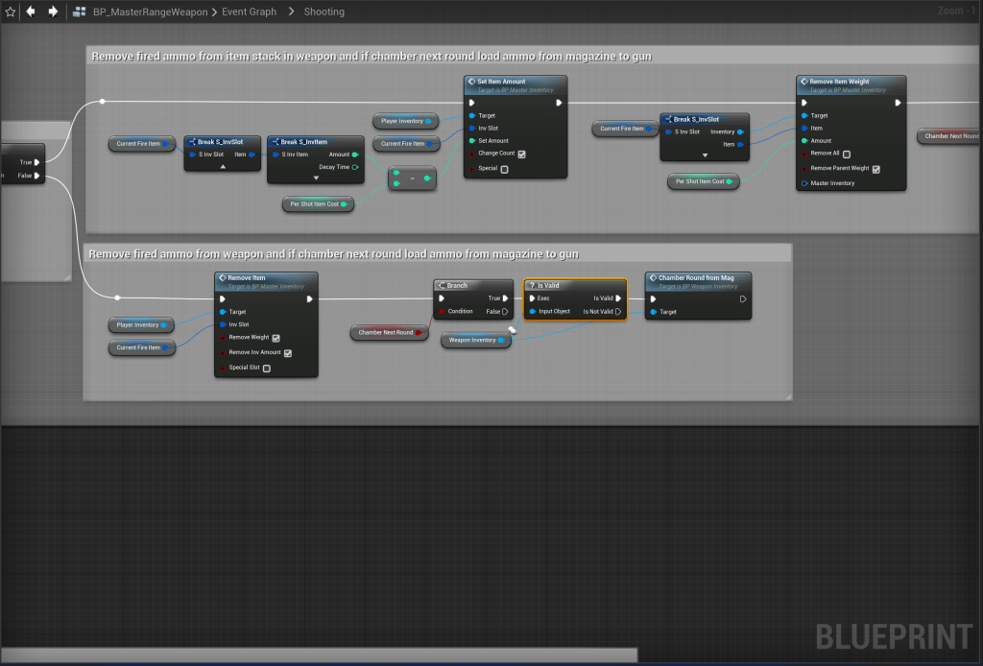Click the favorite star icon in toolbar
The width and height of the screenshot is (983, 666).
click(x=10, y=12)
